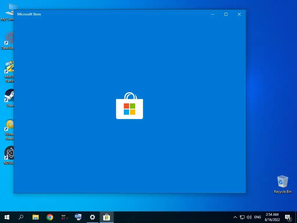
Task: Switch ENG input language indicator
Action: coord(258,217)
